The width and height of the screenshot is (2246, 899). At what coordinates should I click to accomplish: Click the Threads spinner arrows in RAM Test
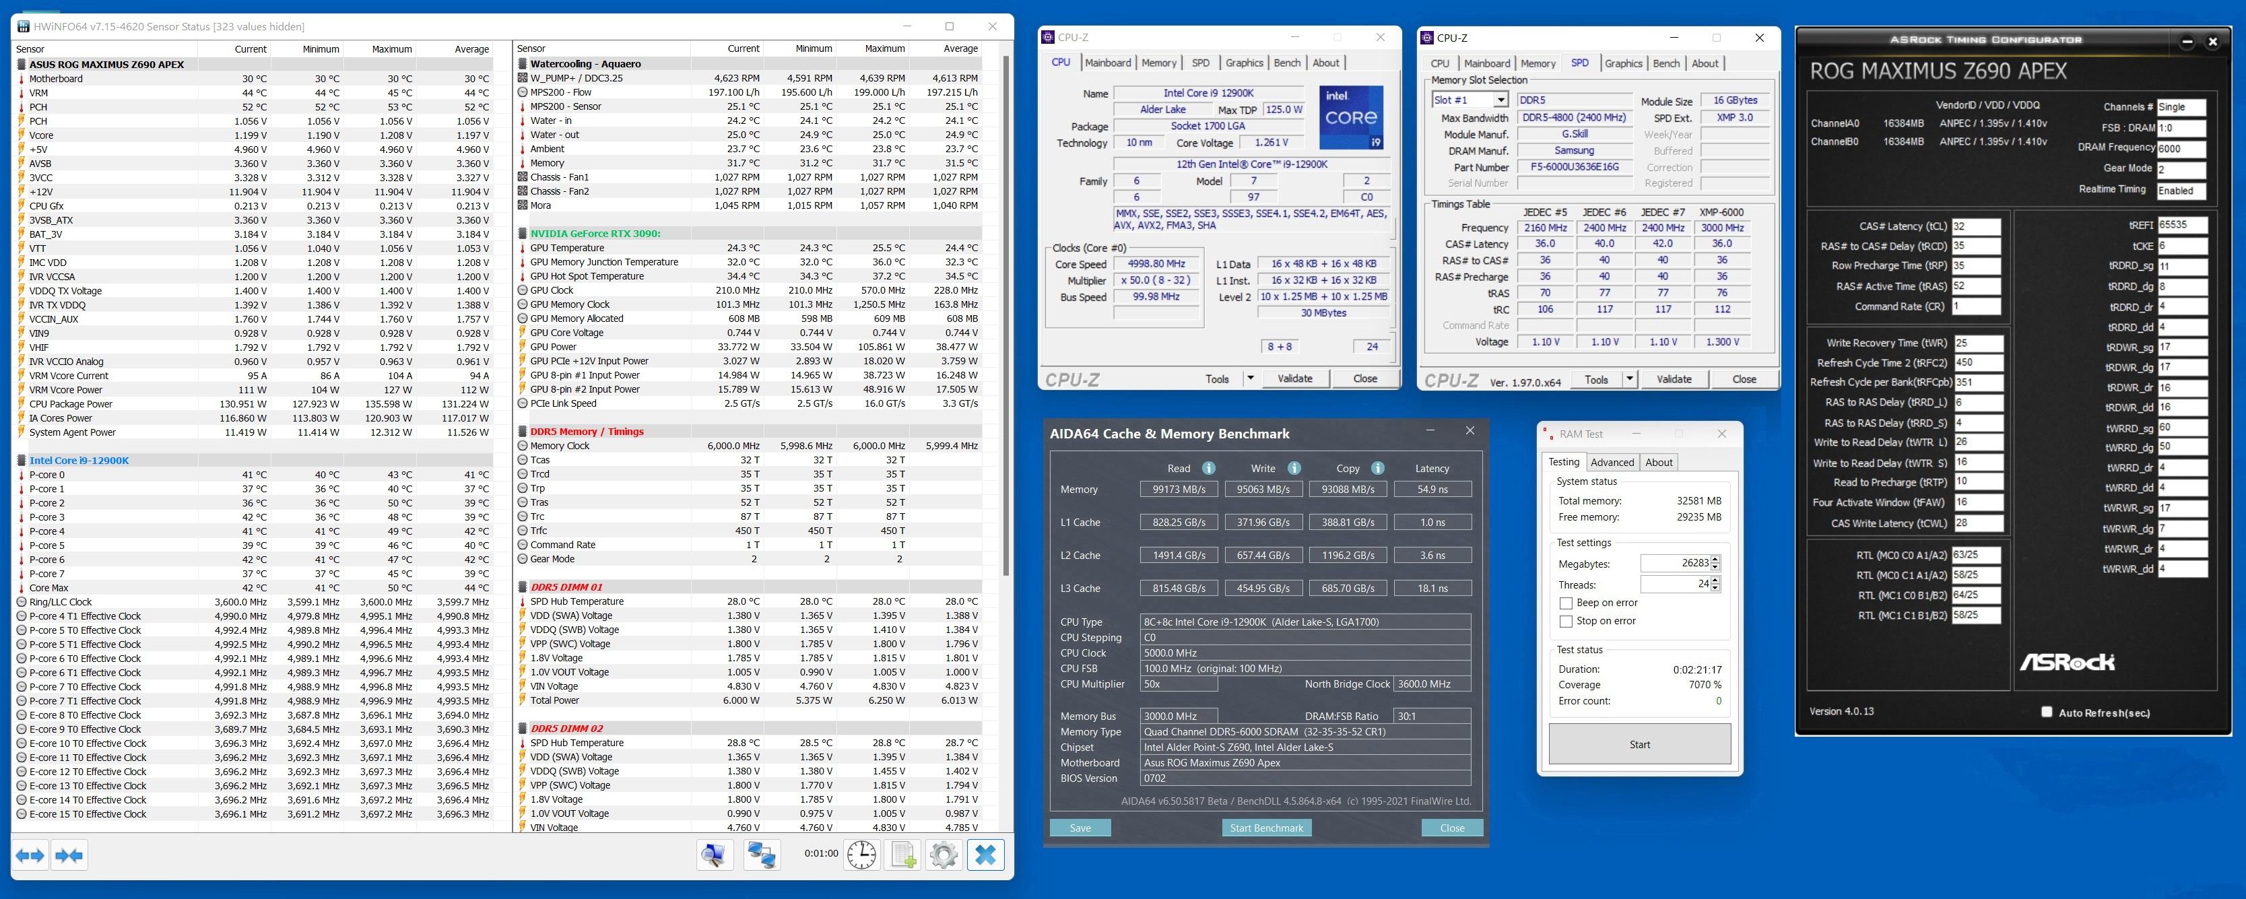click(x=1715, y=585)
